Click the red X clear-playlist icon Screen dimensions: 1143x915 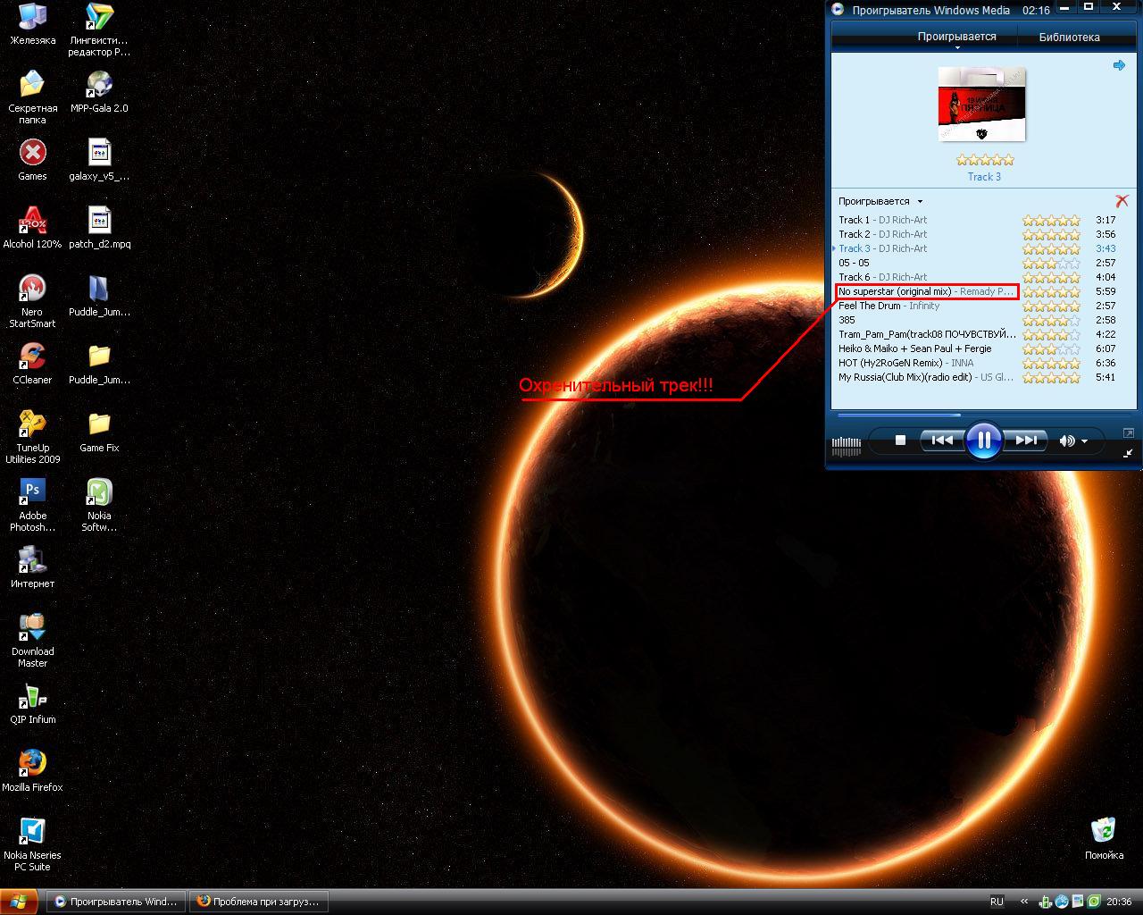pyautogui.click(x=1122, y=201)
